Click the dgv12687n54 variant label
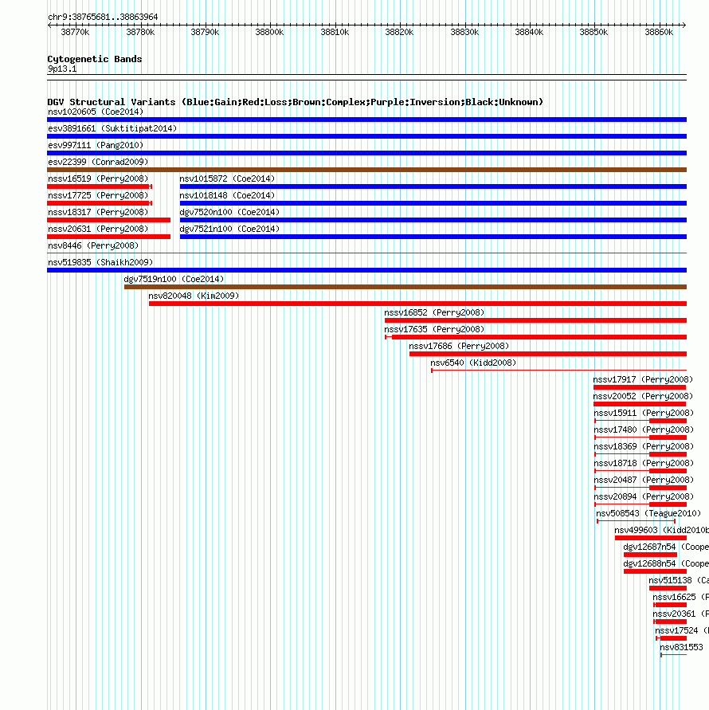Screen dimensions: 709x710 point(666,547)
